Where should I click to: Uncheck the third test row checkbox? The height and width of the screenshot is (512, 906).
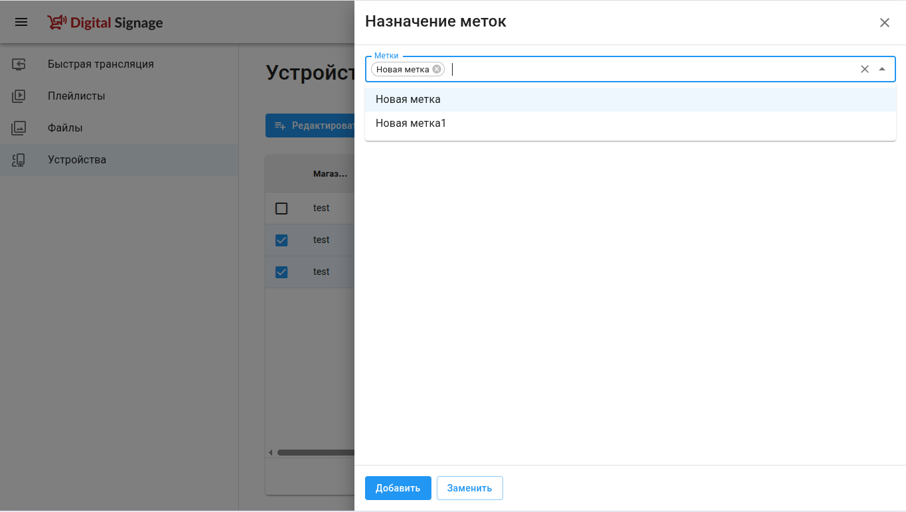tap(281, 272)
